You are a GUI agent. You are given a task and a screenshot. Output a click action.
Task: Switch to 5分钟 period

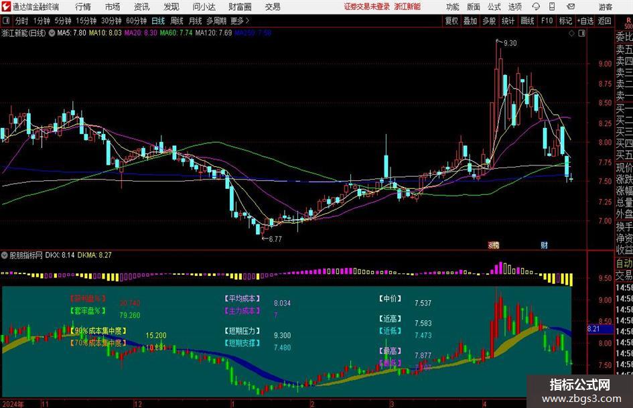pyautogui.click(x=62, y=21)
